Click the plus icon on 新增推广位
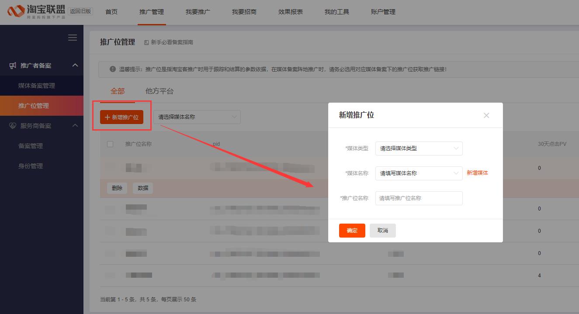Screen dimensions: 579x314 [x=108, y=117]
